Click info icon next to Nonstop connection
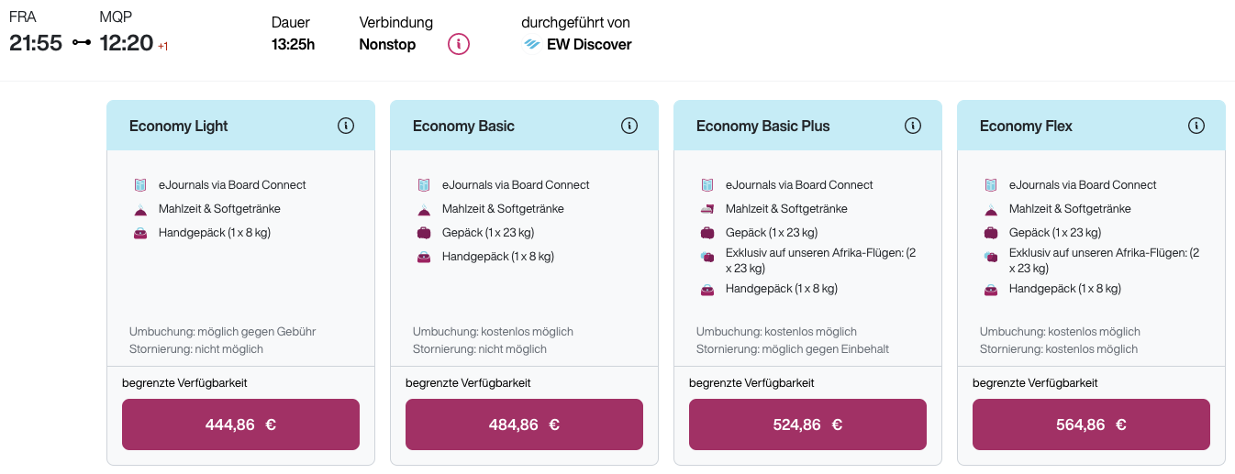The height and width of the screenshot is (474, 1235). [459, 44]
